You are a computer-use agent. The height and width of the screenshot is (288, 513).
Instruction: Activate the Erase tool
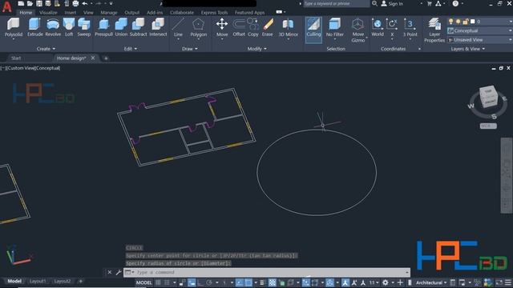pos(267,28)
